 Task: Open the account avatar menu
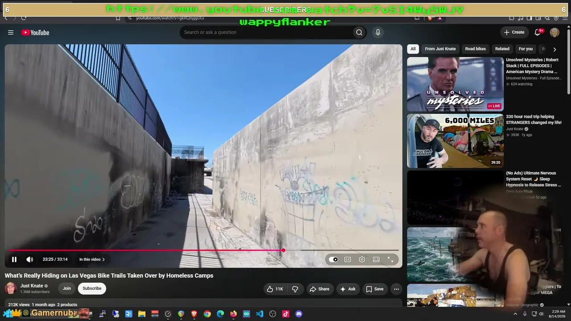[554, 32]
